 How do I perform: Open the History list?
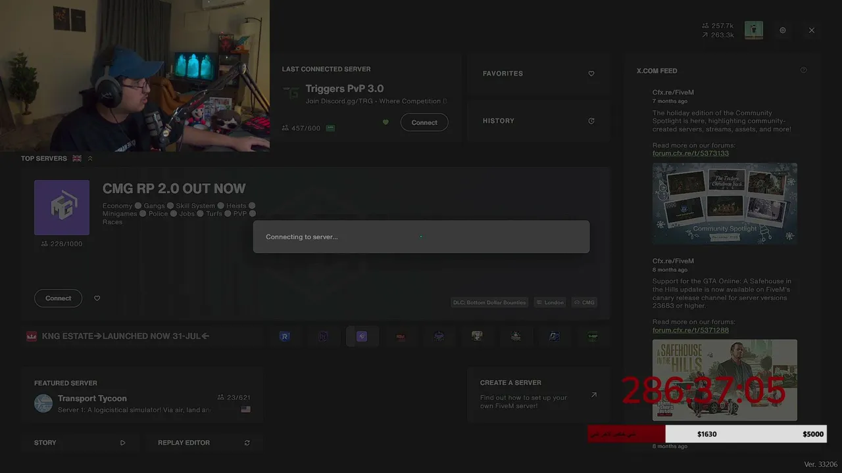[538, 121]
